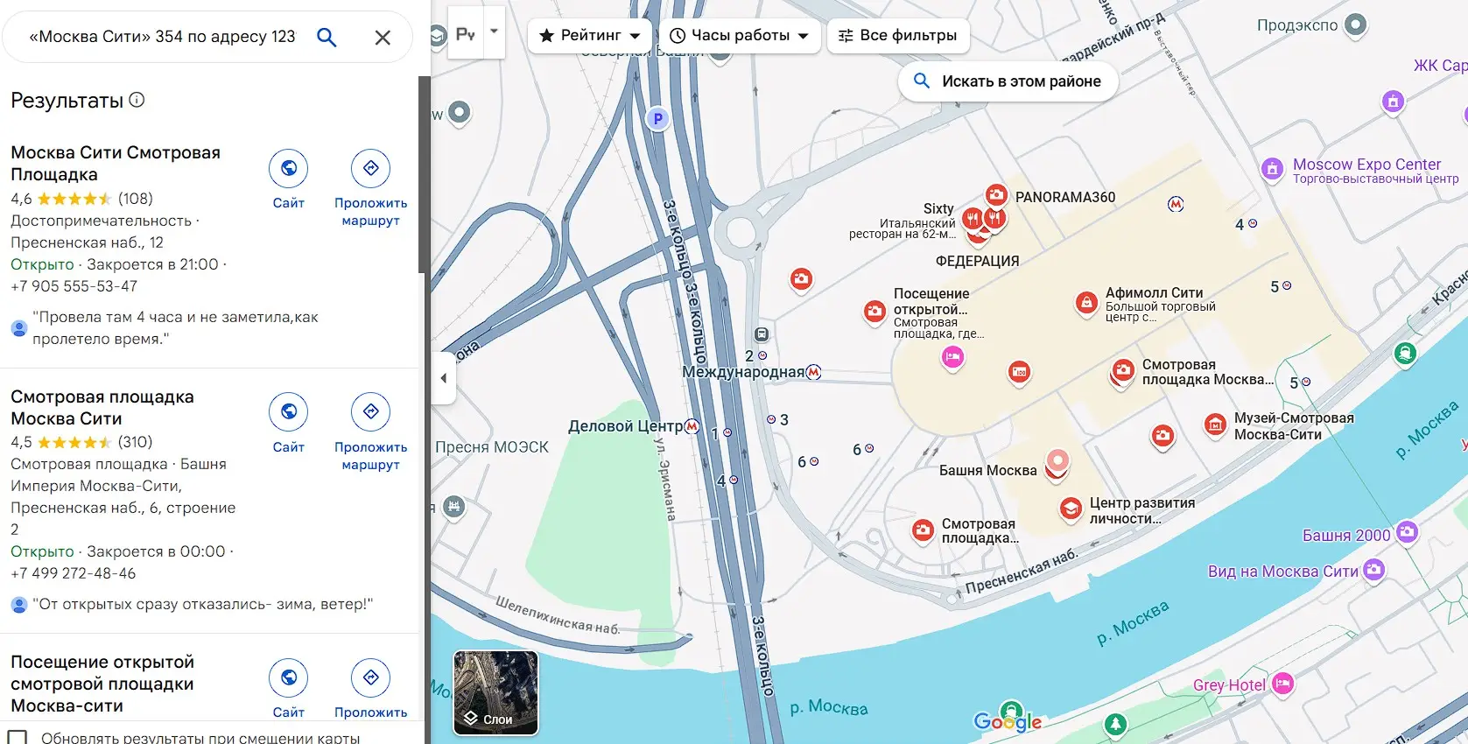This screenshot has height=744, width=1468.
Task: Expand the language input dropdown arrow
Action: [x=494, y=32]
